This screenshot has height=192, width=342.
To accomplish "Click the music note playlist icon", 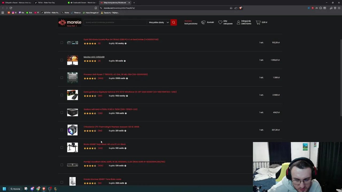I will point(331,8).
